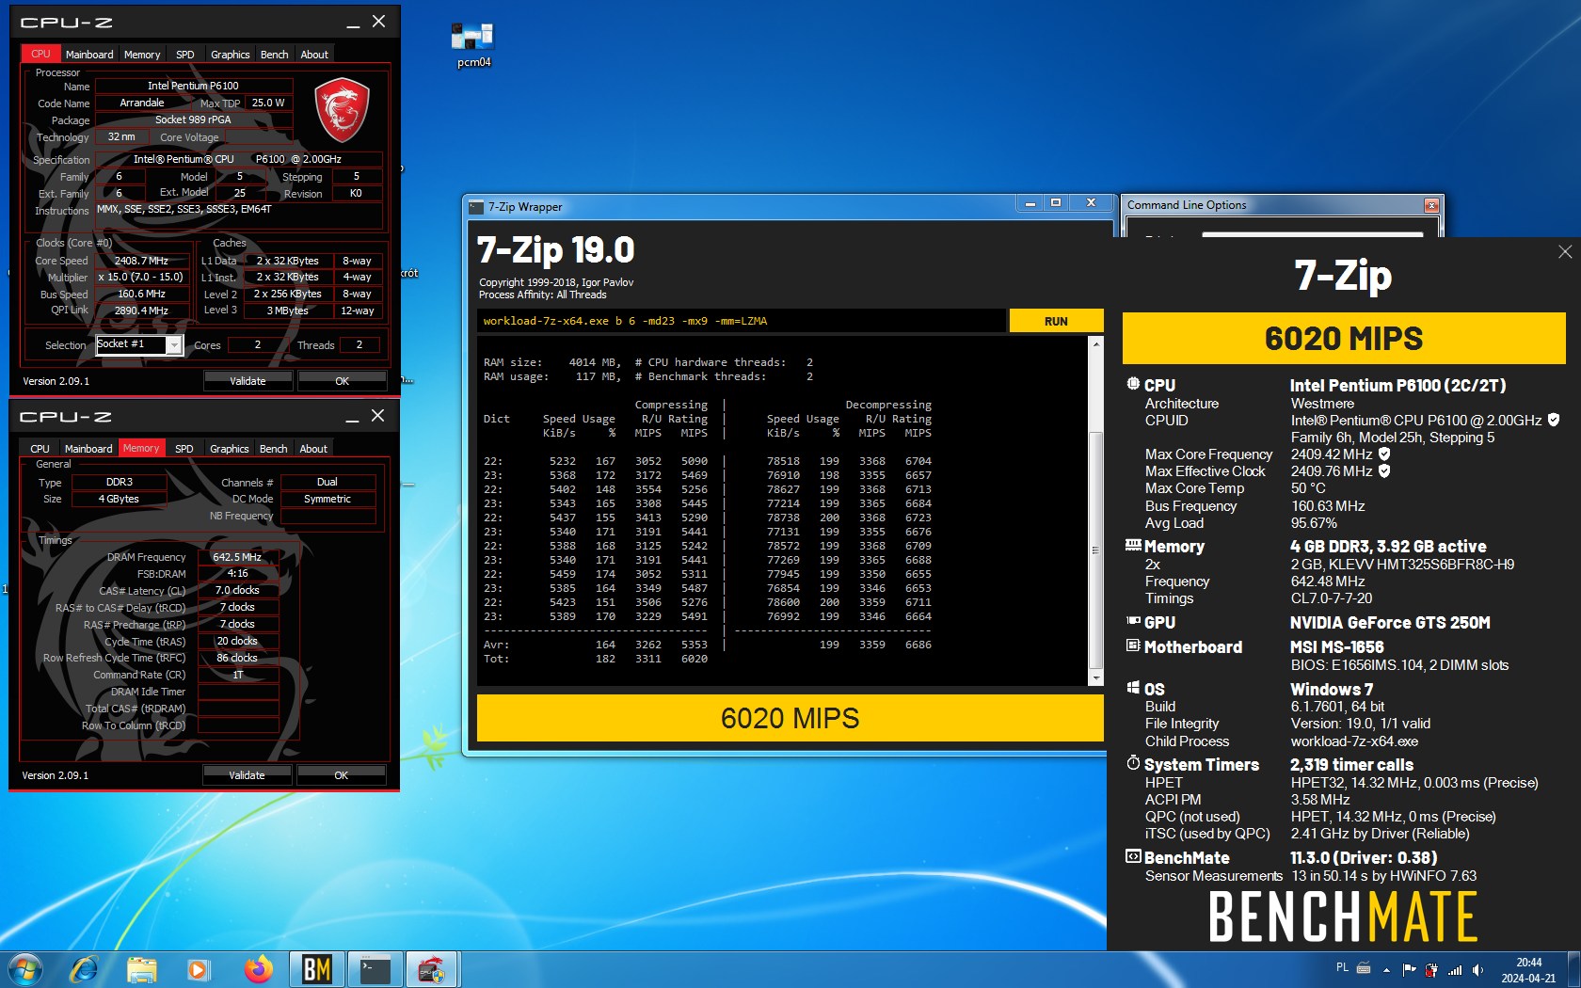Launch Internet Explorer from the taskbar
The height and width of the screenshot is (988, 1581).
pyautogui.click(x=85, y=969)
